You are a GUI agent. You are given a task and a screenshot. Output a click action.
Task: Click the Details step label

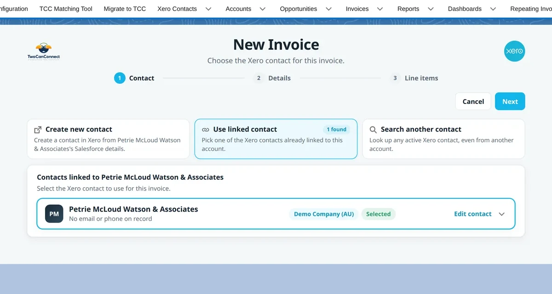point(280,78)
